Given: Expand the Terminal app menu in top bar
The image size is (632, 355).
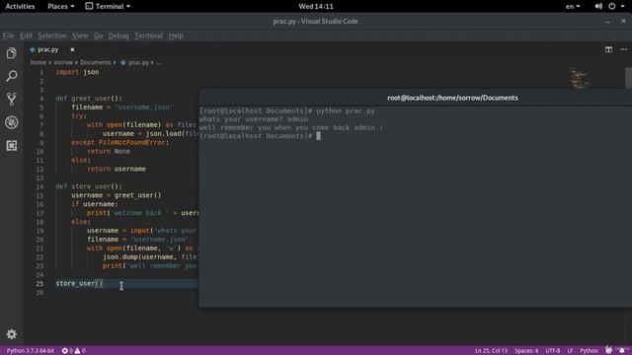Looking at the screenshot, I should pyautogui.click(x=108, y=6).
